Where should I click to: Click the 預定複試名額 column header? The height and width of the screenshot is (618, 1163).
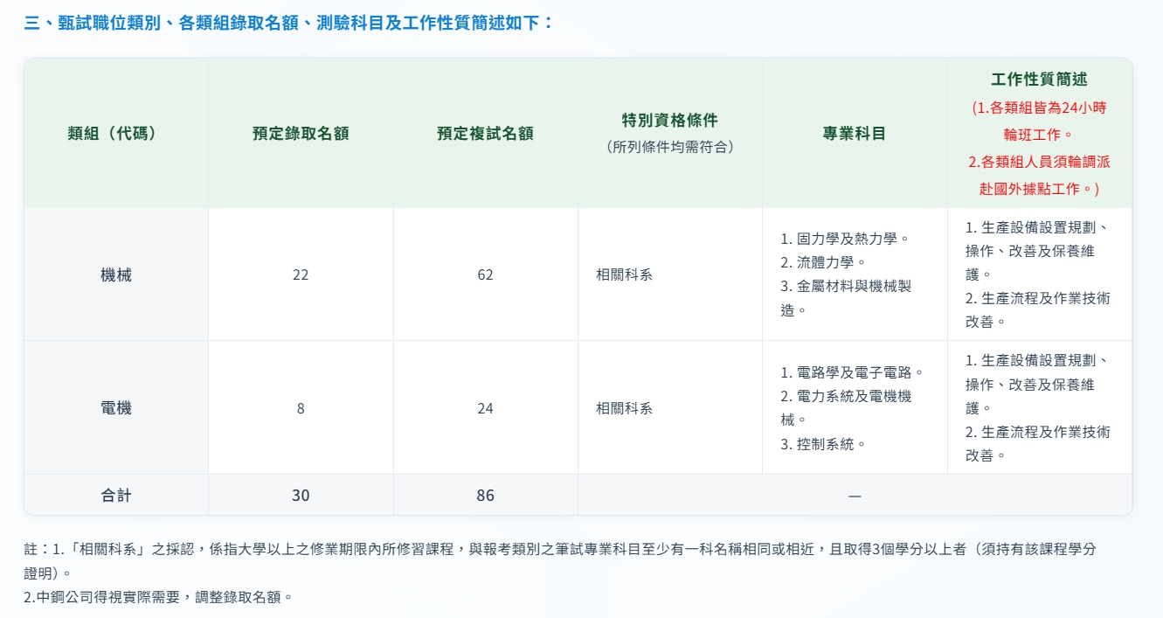click(x=485, y=134)
